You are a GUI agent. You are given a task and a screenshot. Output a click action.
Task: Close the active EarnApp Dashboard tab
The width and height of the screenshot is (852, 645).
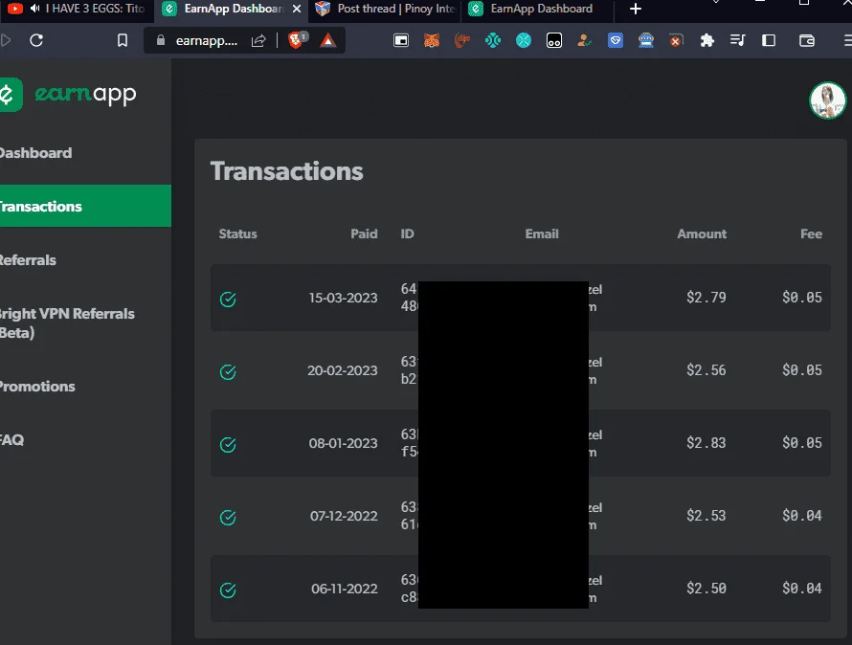click(x=297, y=10)
